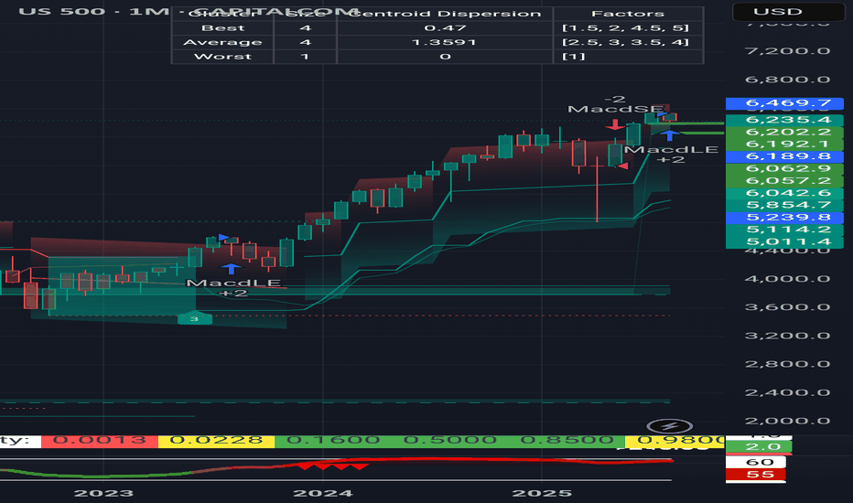Screen dimensions: 853x503
Task: Select the 5,114.2 price label
Action: coord(784,229)
